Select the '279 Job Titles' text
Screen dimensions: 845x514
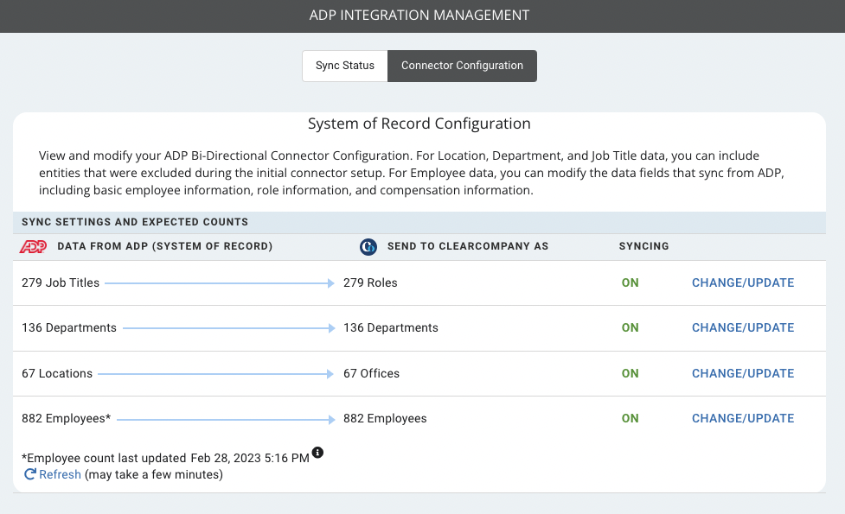[x=61, y=283]
